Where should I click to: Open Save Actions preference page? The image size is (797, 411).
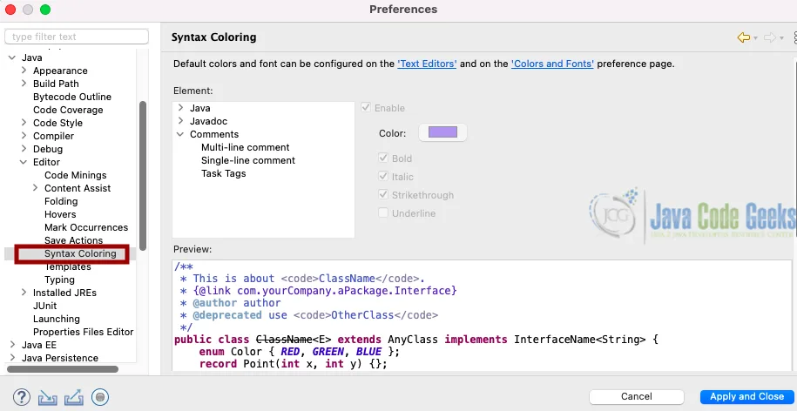(x=73, y=240)
